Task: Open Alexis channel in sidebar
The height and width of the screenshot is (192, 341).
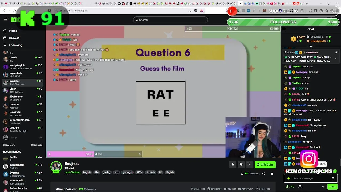Action: point(23,59)
